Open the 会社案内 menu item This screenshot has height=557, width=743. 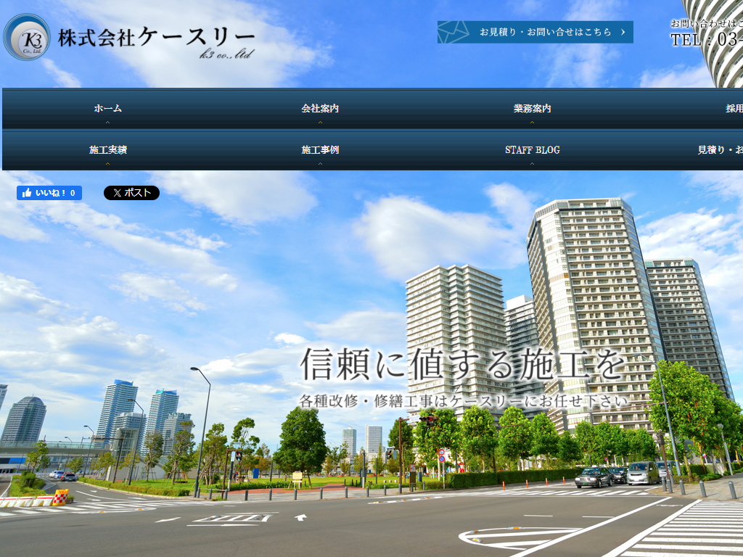320,109
